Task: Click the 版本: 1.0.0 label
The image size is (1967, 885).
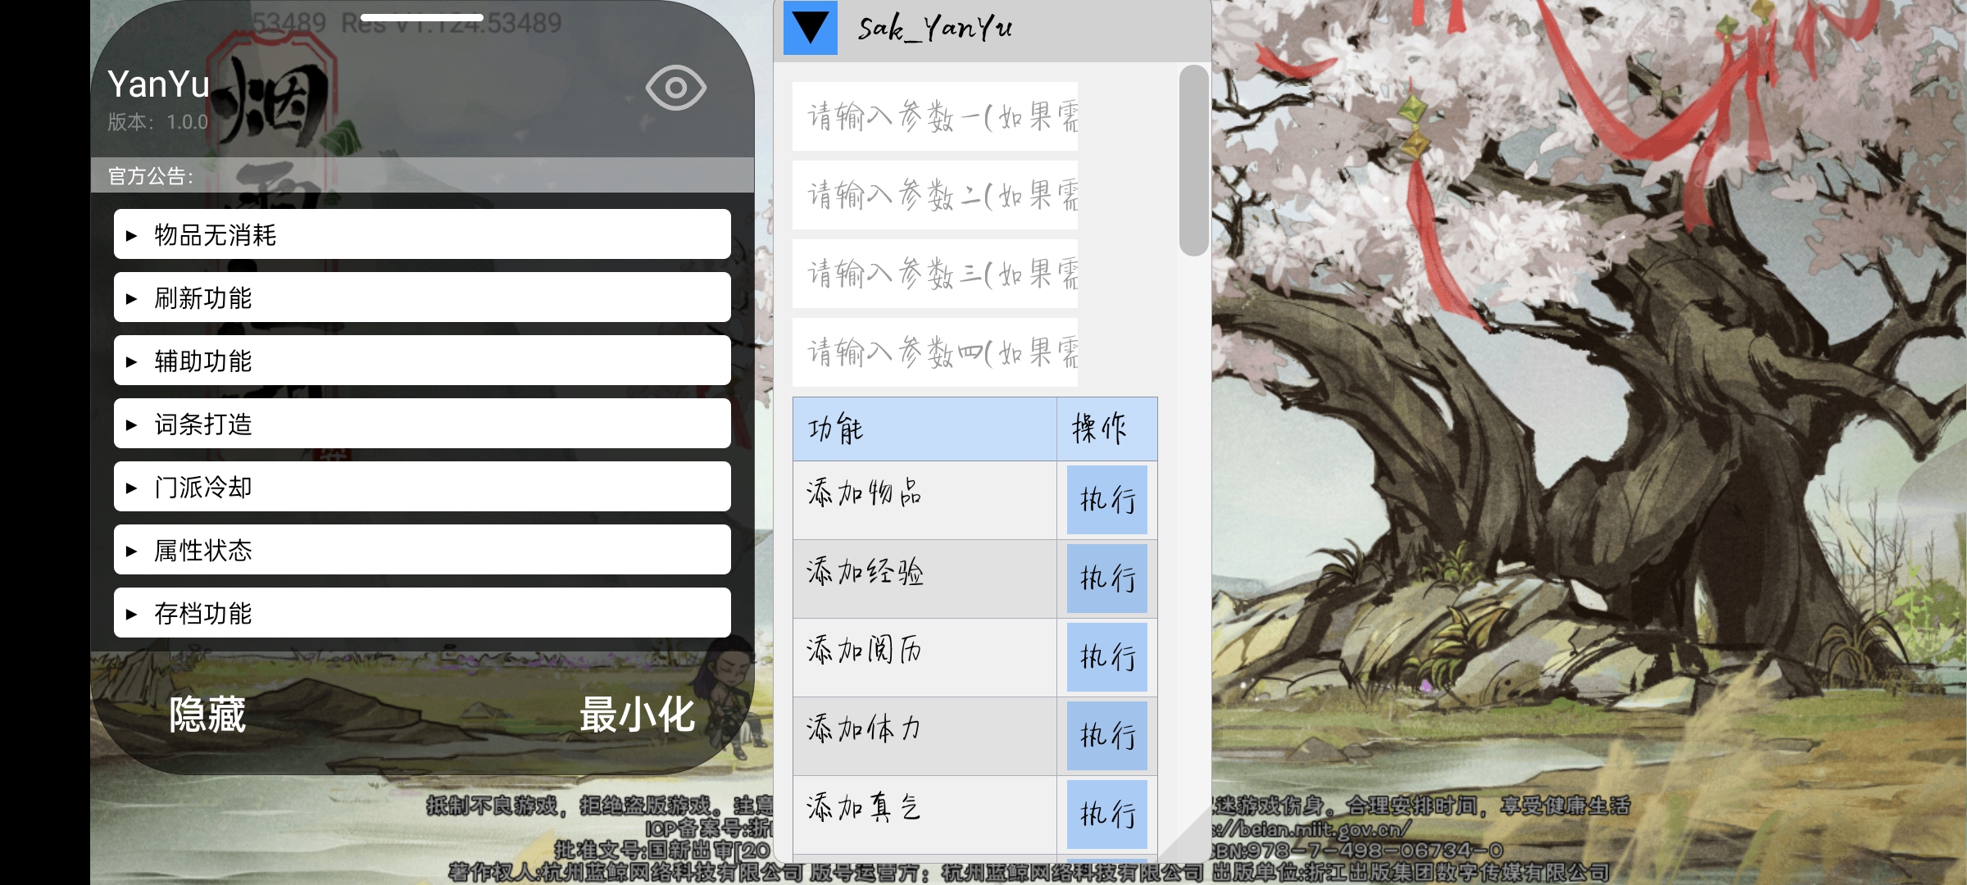Action: tap(158, 122)
